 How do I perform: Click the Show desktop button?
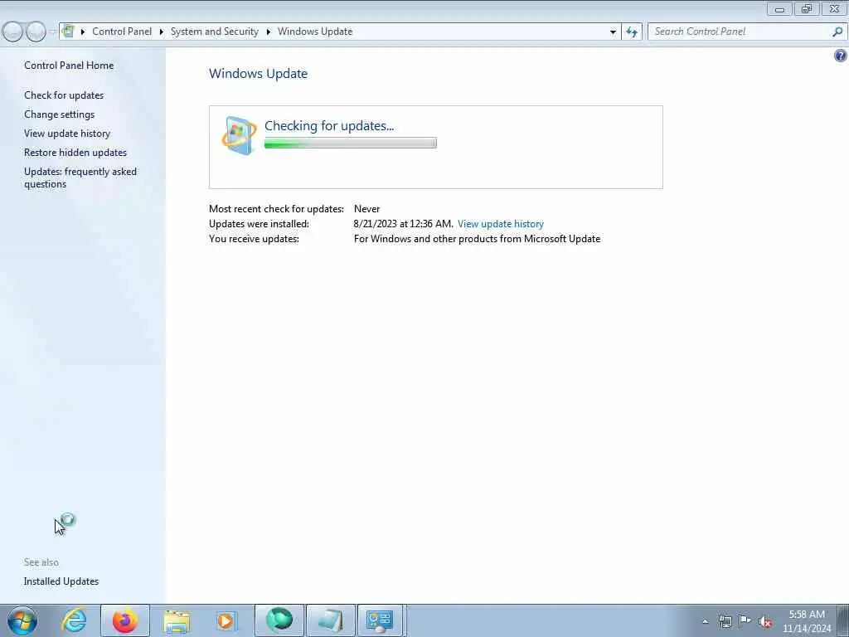point(843,620)
